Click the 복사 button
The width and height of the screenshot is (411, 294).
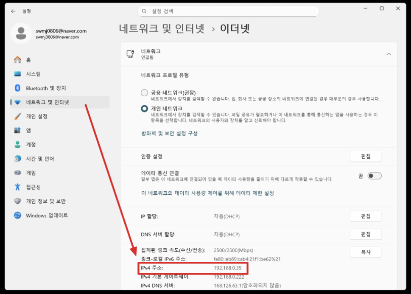[x=365, y=252]
